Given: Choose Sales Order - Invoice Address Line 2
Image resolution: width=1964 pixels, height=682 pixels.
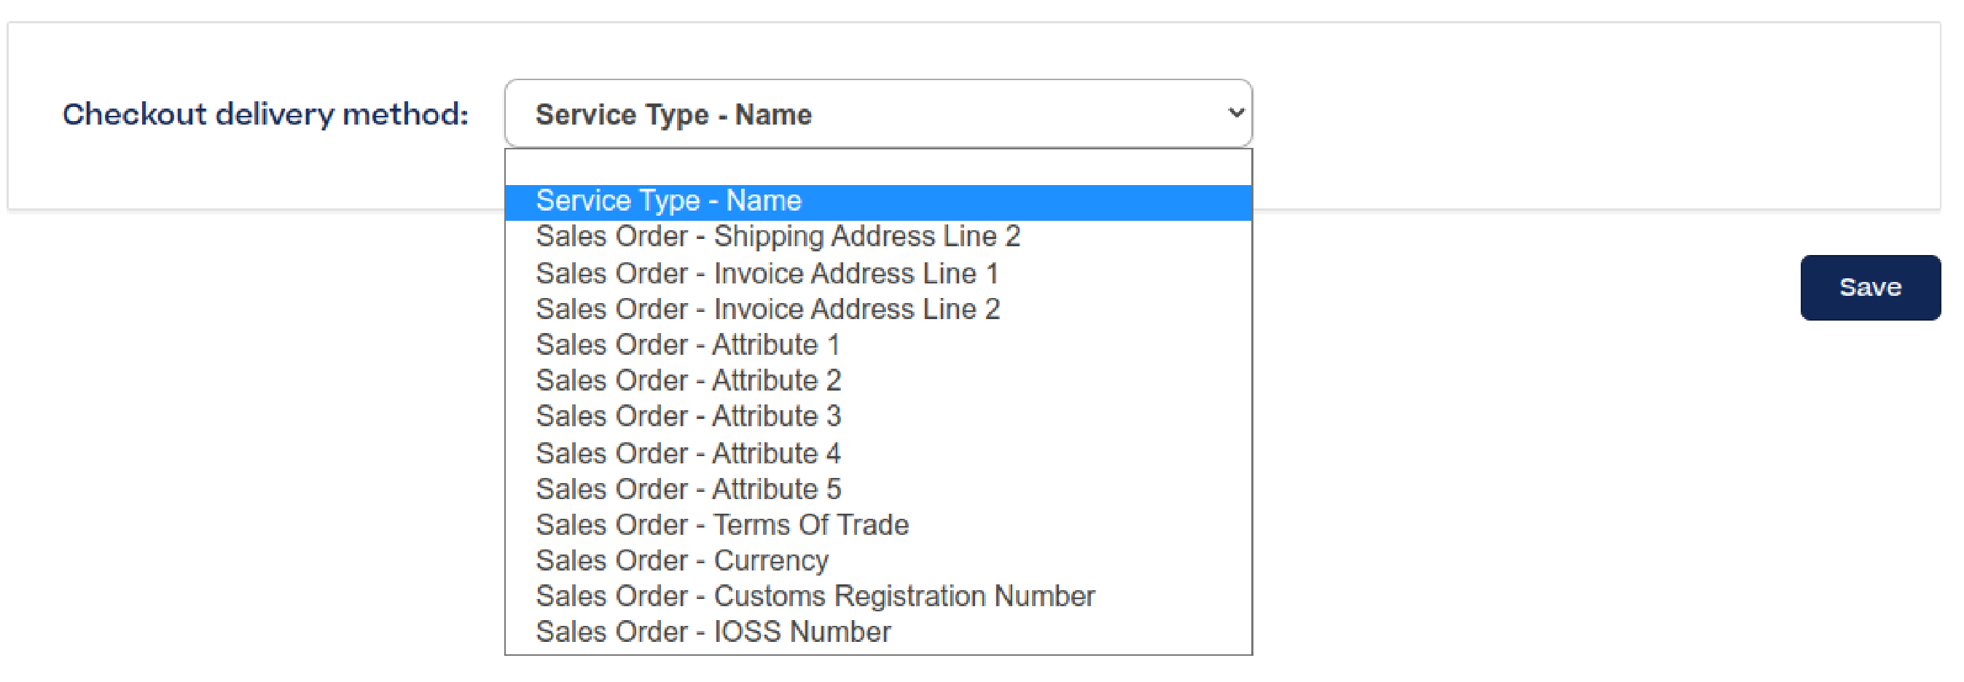Looking at the screenshot, I should (769, 308).
